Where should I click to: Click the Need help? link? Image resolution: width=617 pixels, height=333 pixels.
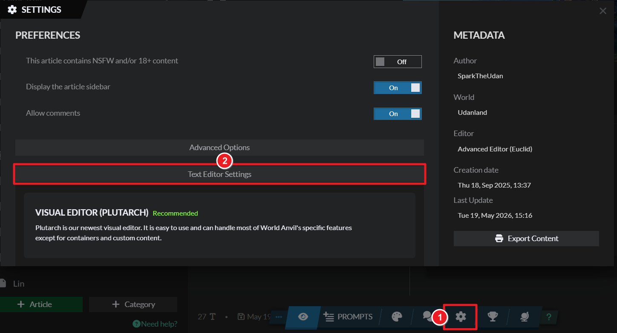coord(155,324)
